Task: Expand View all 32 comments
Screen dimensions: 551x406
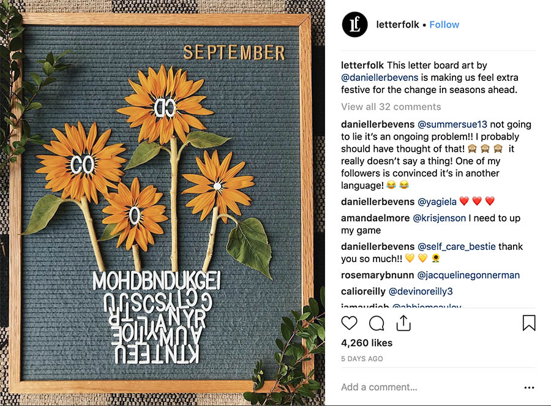Action: (x=391, y=107)
